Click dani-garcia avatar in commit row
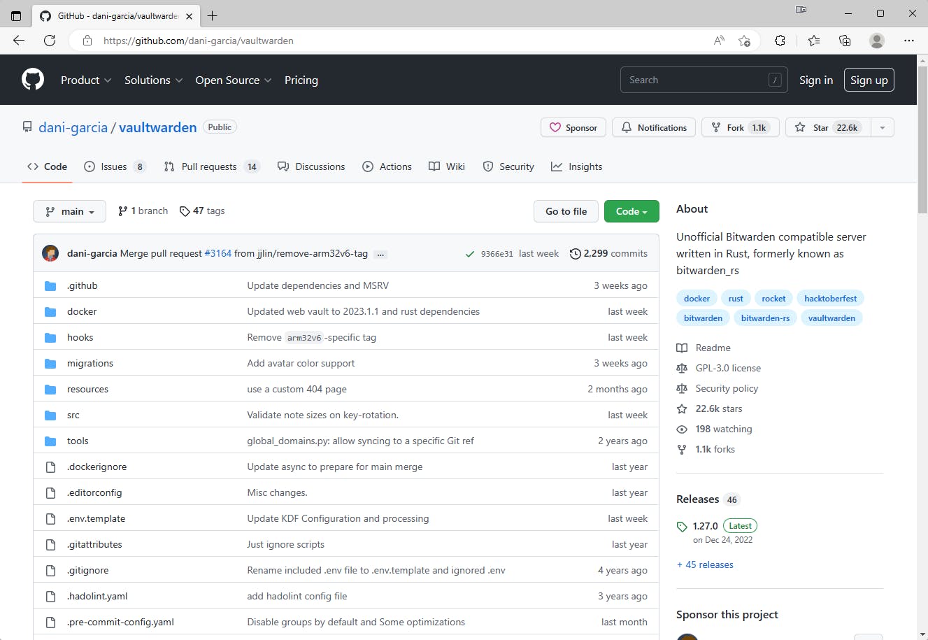Image resolution: width=928 pixels, height=640 pixels. (x=50, y=253)
